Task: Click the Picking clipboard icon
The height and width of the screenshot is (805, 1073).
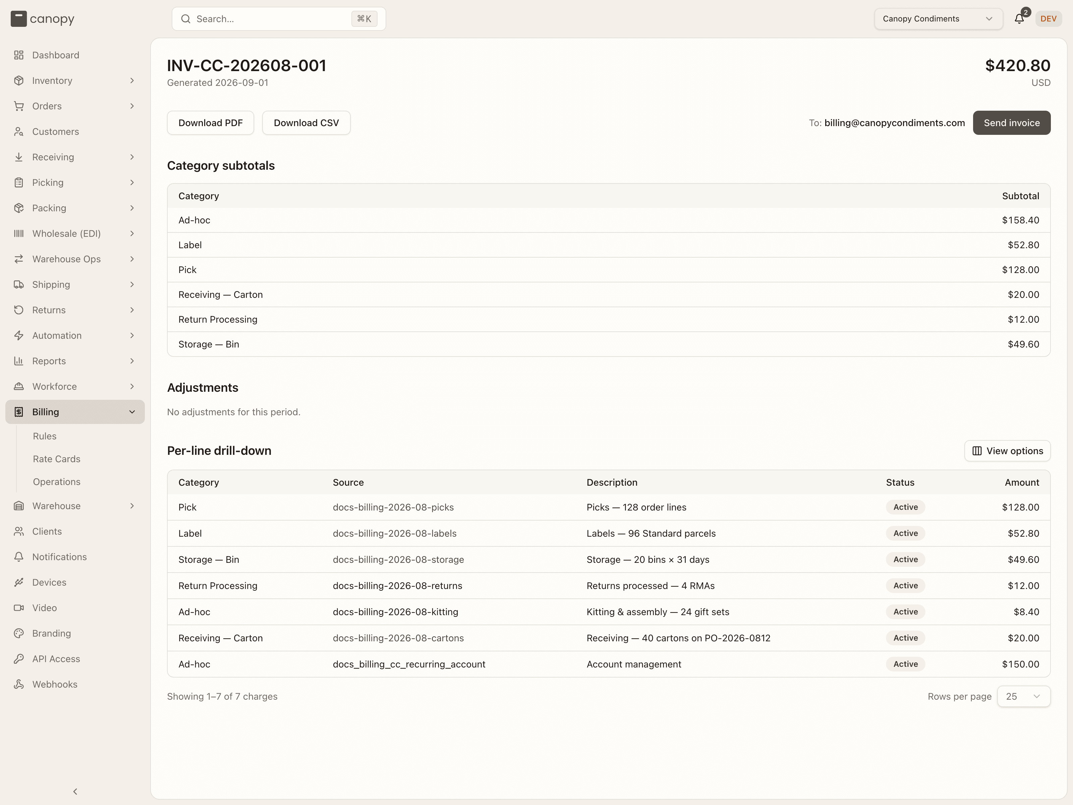Action: (19, 182)
